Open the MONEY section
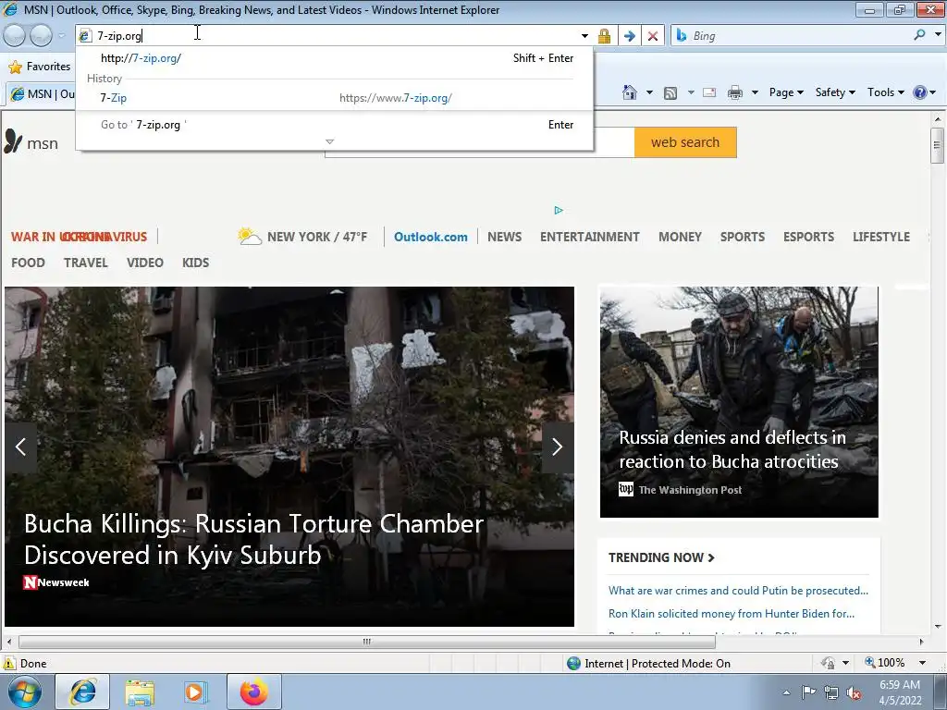This screenshot has height=710, width=947. [680, 237]
